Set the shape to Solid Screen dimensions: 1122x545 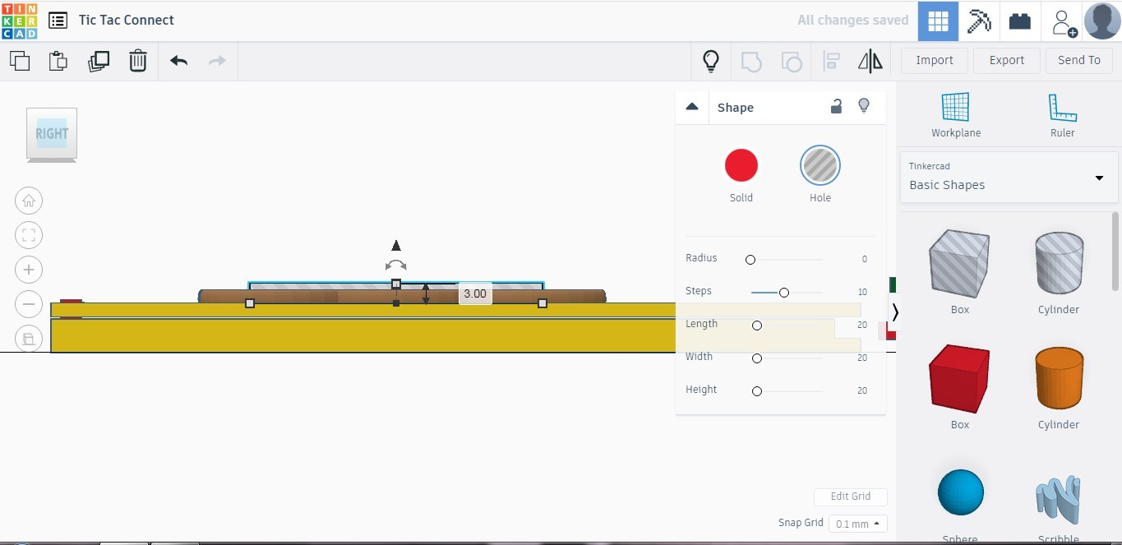(x=741, y=164)
